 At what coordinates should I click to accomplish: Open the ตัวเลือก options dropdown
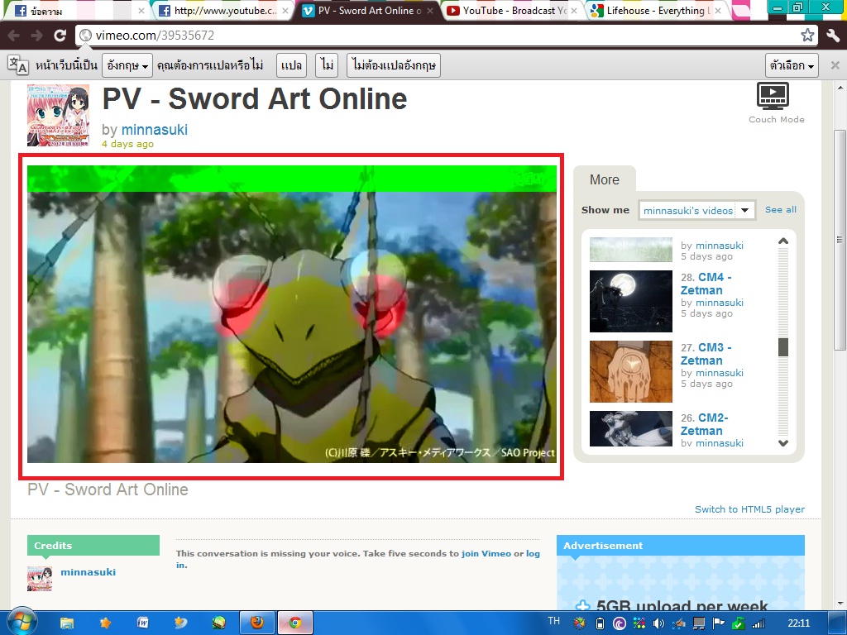pyautogui.click(x=792, y=65)
